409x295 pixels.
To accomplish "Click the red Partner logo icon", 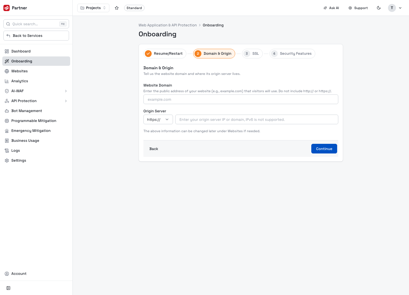I will coord(7,8).
